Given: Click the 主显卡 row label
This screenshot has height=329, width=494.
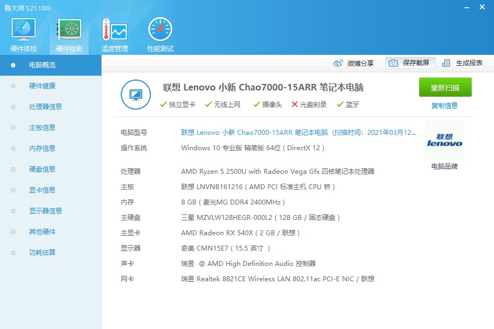Looking at the screenshot, I should pyautogui.click(x=131, y=233).
